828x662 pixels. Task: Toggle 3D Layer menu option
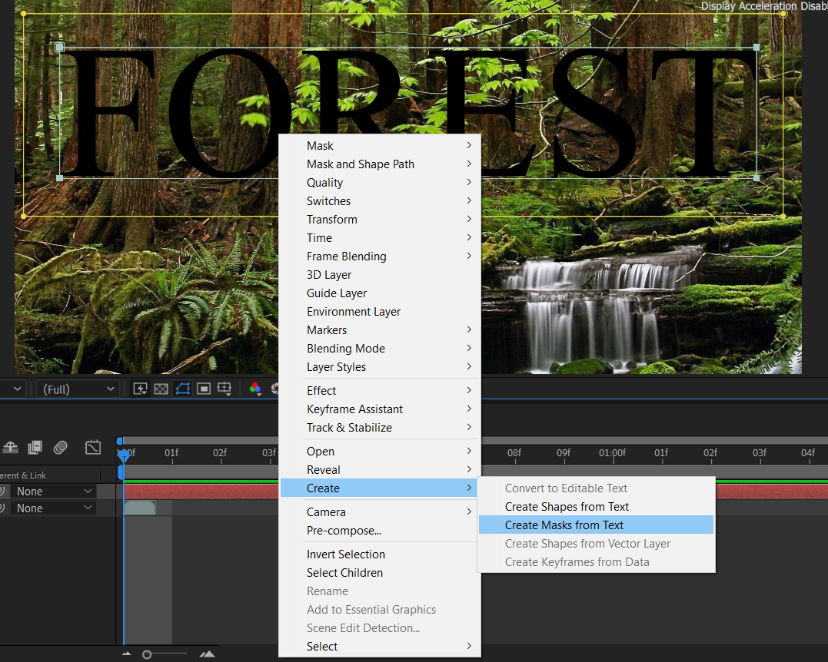380,275
